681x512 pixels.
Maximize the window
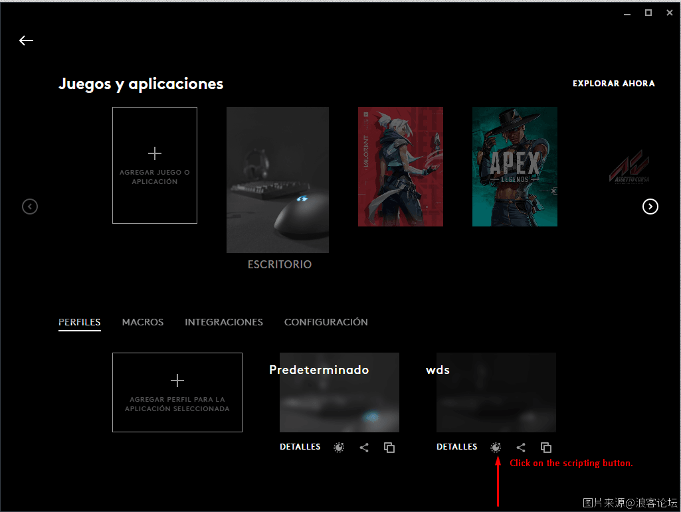tap(648, 13)
